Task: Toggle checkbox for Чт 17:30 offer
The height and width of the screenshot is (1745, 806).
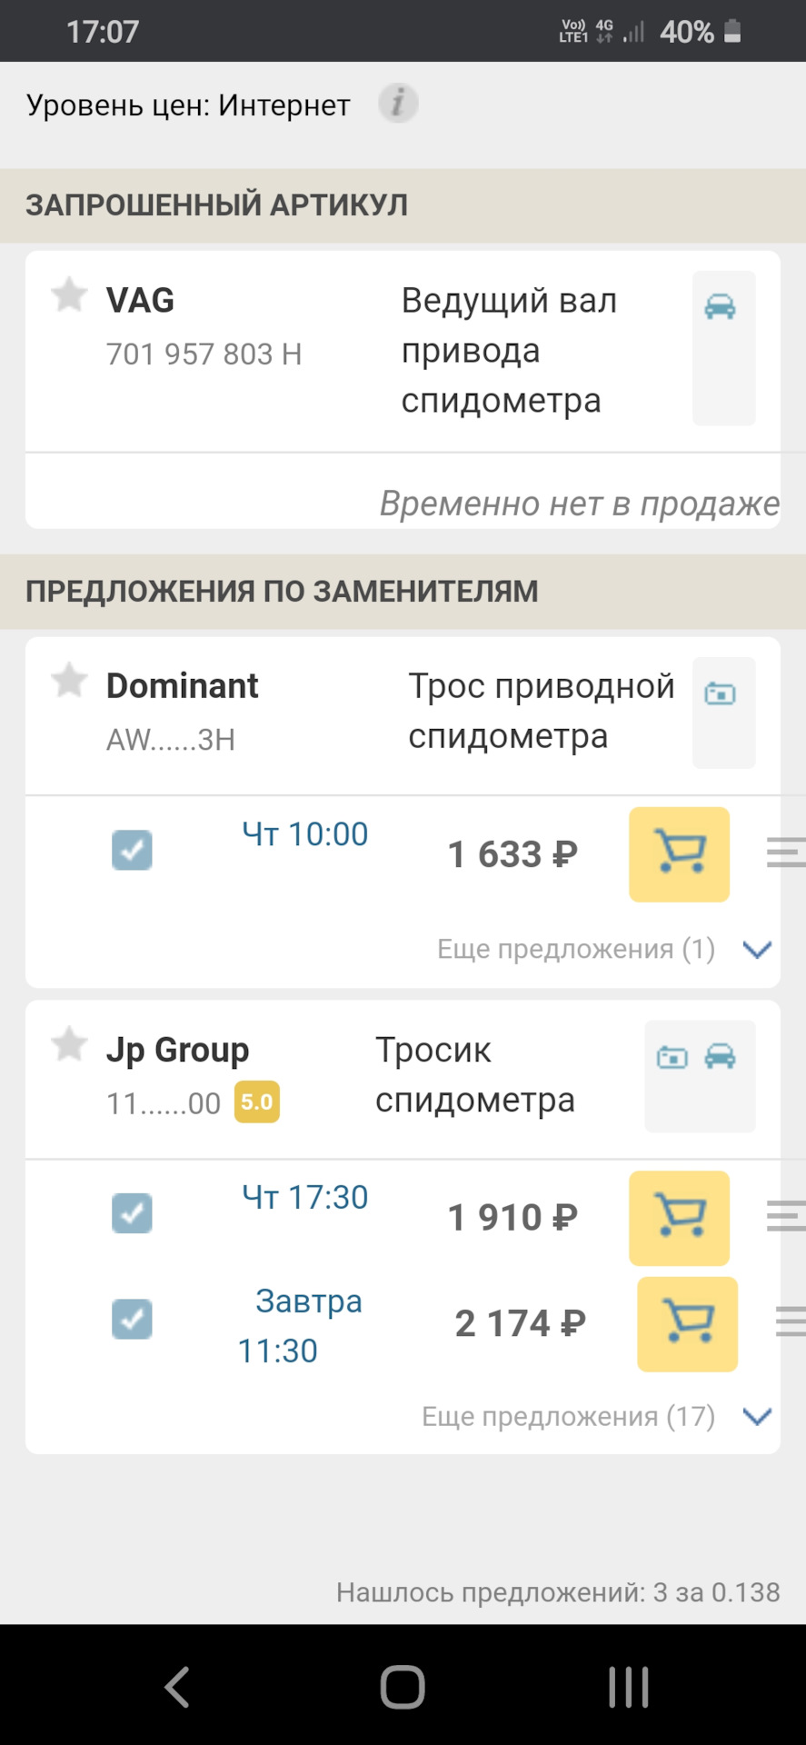Action: point(132,1213)
